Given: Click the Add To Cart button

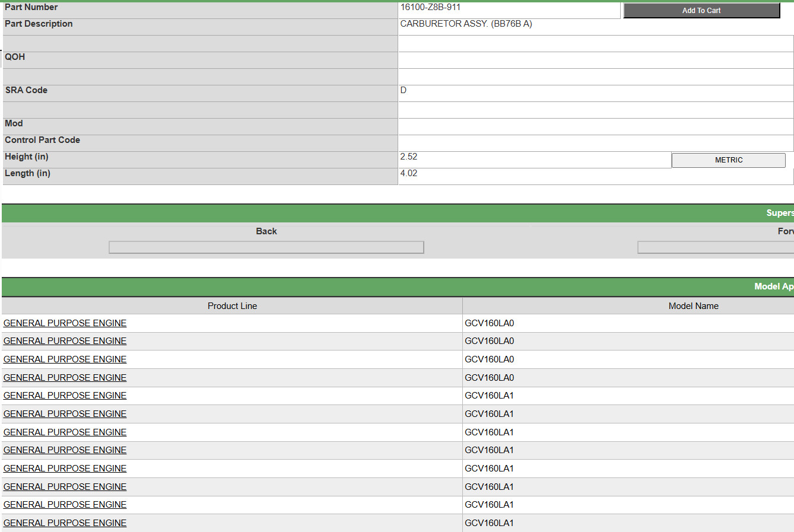Looking at the screenshot, I should pos(701,11).
